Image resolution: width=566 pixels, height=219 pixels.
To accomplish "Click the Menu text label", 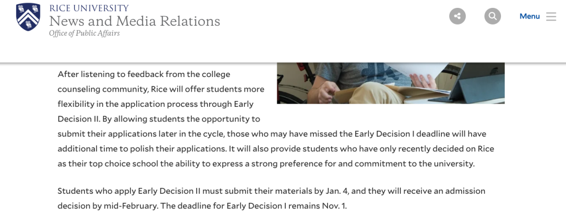I will [529, 16].
